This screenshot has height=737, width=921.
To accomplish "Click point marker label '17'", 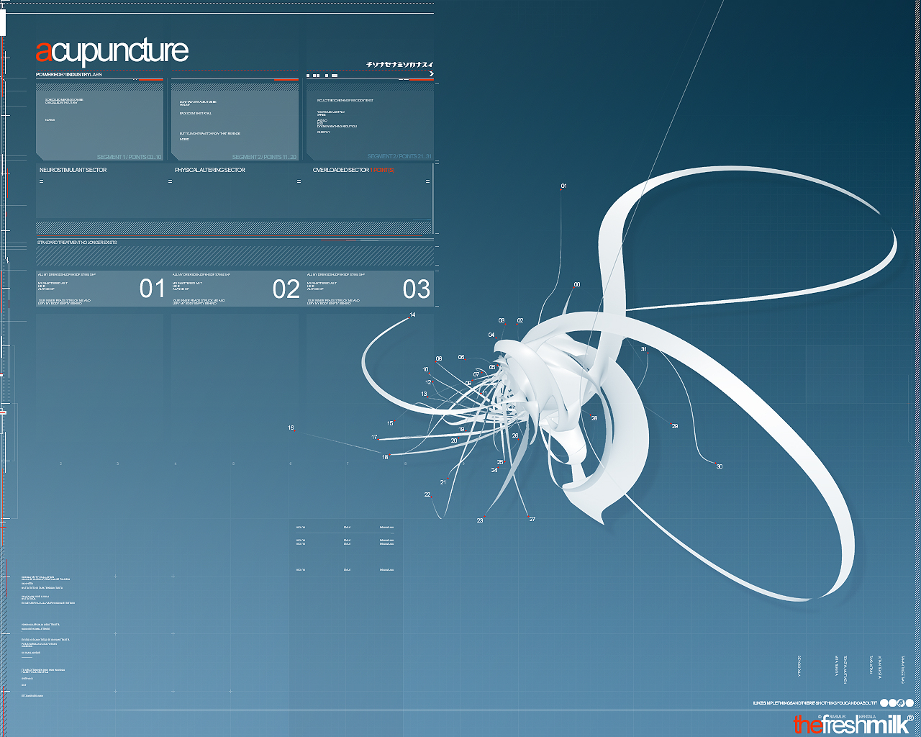I will (374, 438).
